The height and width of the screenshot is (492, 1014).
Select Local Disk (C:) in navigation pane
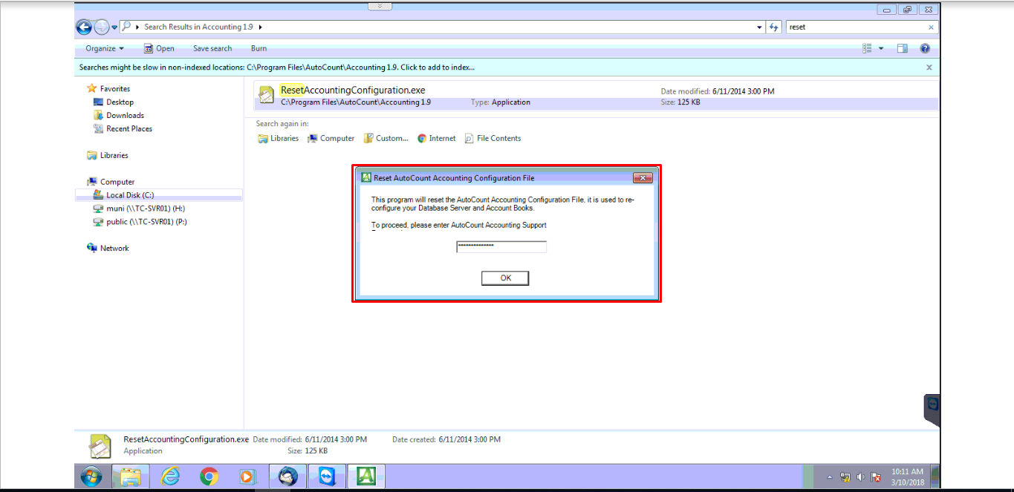pyautogui.click(x=158, y=195)
